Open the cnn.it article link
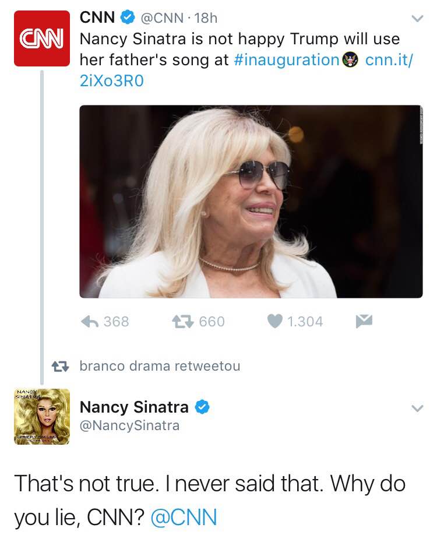Screen dimensions: 437x542 [388, 59]
